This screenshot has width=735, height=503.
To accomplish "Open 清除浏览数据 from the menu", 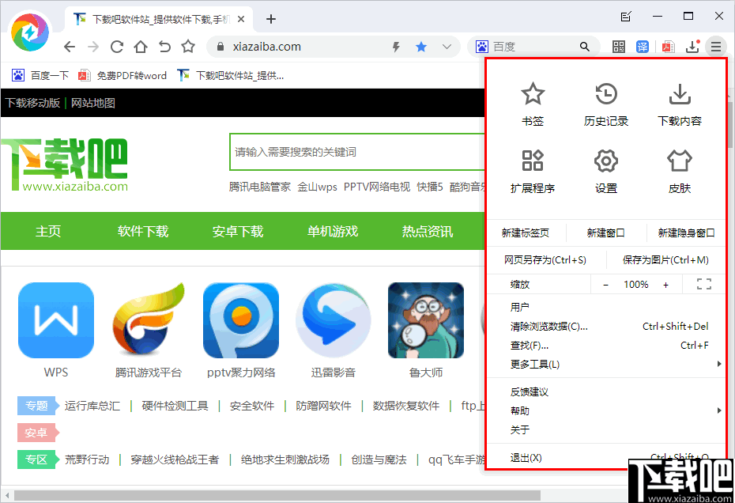I will (x=549, y=326).
